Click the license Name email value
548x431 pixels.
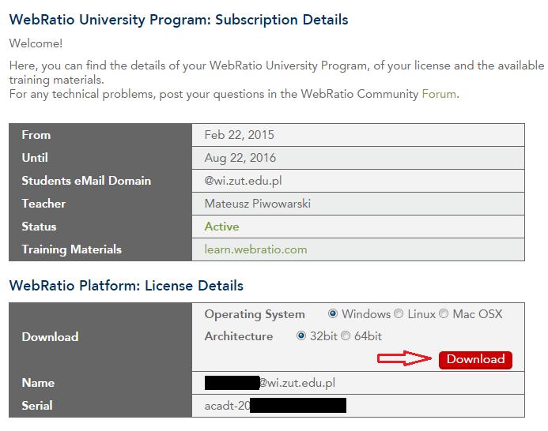click(x=270, y=383)
